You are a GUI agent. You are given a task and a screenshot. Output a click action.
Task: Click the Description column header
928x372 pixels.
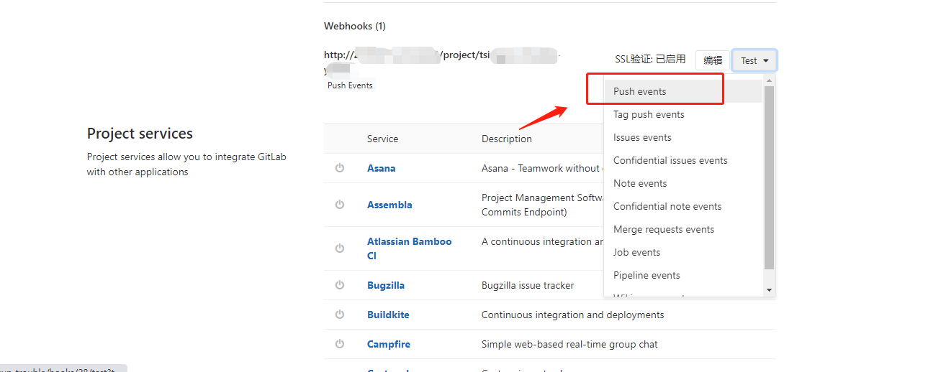click(x=507, y=139)
